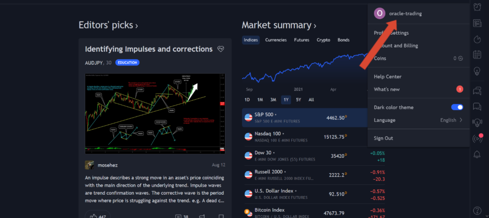Screen dimensions: 489x218
Task: Select the Help Center menu item
Action: click(x=388, y=77)
